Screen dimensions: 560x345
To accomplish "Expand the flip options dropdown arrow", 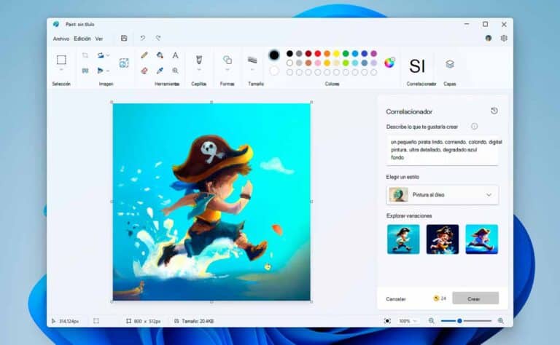I will point(108,71).
